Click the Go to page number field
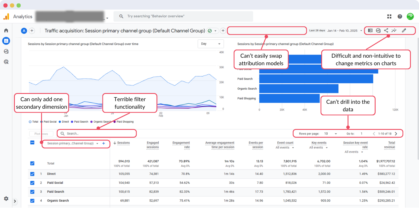Image resolution: width=419 pixels, height=211 pixels. (362, 134)
